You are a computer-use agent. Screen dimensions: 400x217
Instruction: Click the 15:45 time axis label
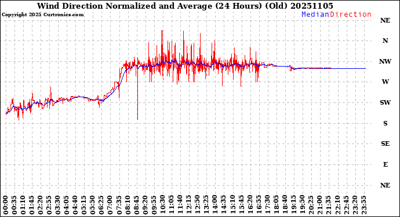point(241,205)
